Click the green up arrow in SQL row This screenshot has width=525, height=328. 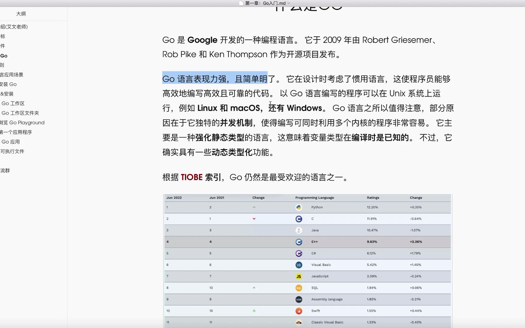tap(254, 288)
